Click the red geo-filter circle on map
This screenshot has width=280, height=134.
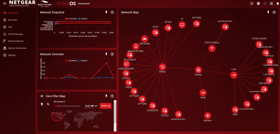click(57, 117)
